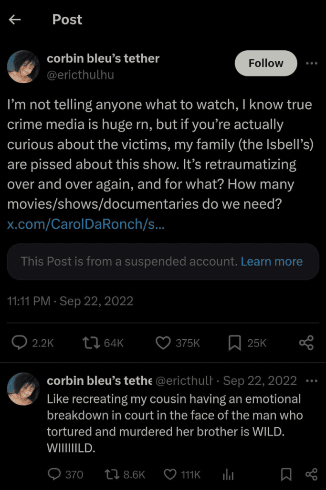
Task: Follow corbin bleu's tether account
Action: 266,63
